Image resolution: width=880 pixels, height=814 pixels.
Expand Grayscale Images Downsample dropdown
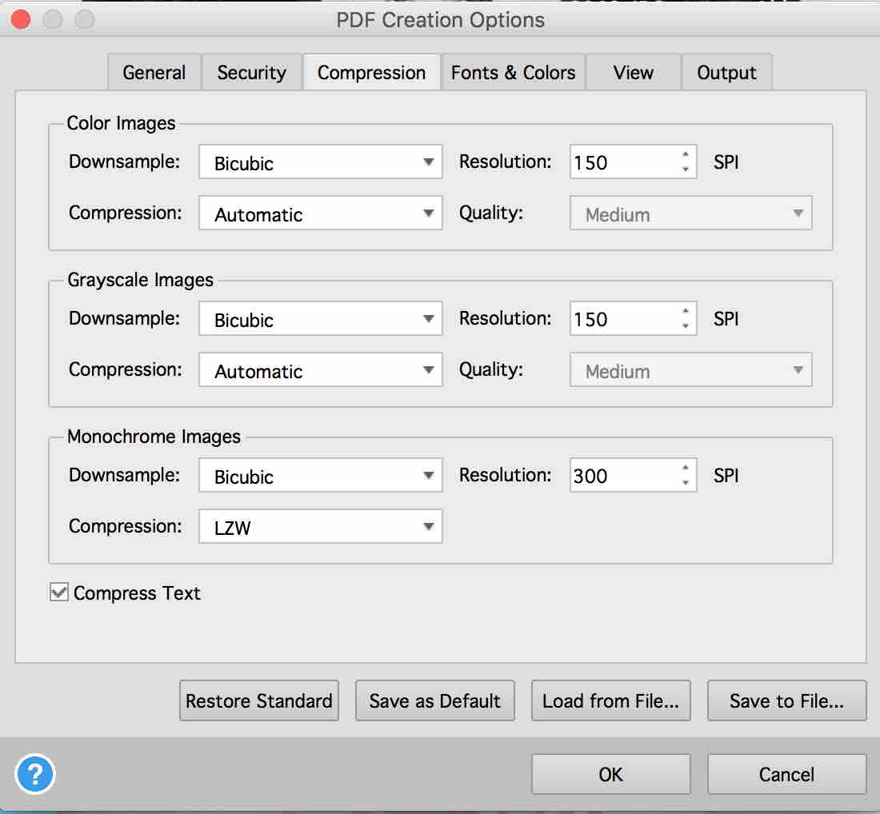coord(321,319)
